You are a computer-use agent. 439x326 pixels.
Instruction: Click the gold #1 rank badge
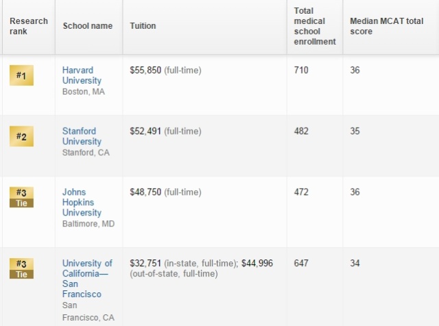[21, 75]
